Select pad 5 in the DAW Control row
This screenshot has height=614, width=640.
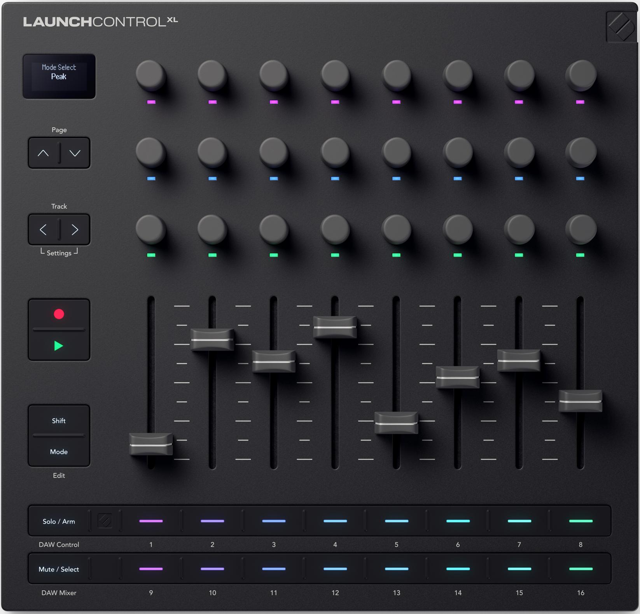tap(396, 522)
